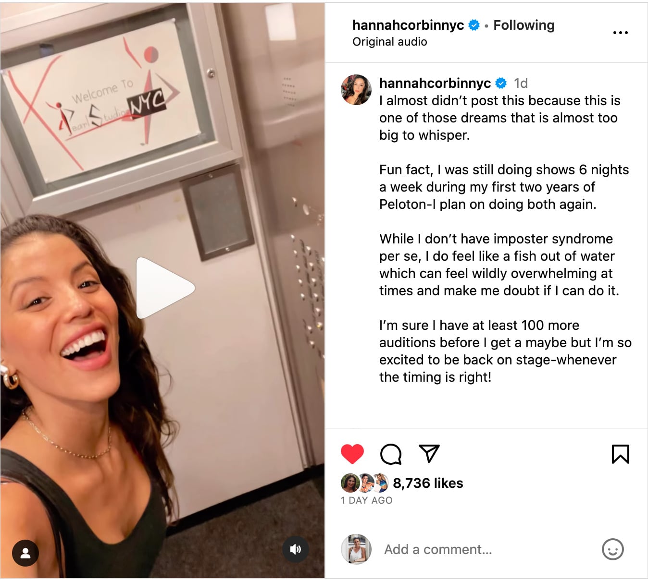The width and height of the screenshot is (648, 580).
Task: Click the verified badge next to hannahcorbinnyc
Action: pos(474,25)
